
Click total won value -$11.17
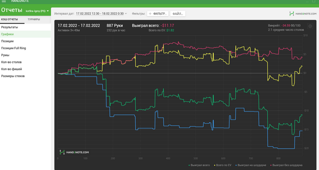coord(167,26)
